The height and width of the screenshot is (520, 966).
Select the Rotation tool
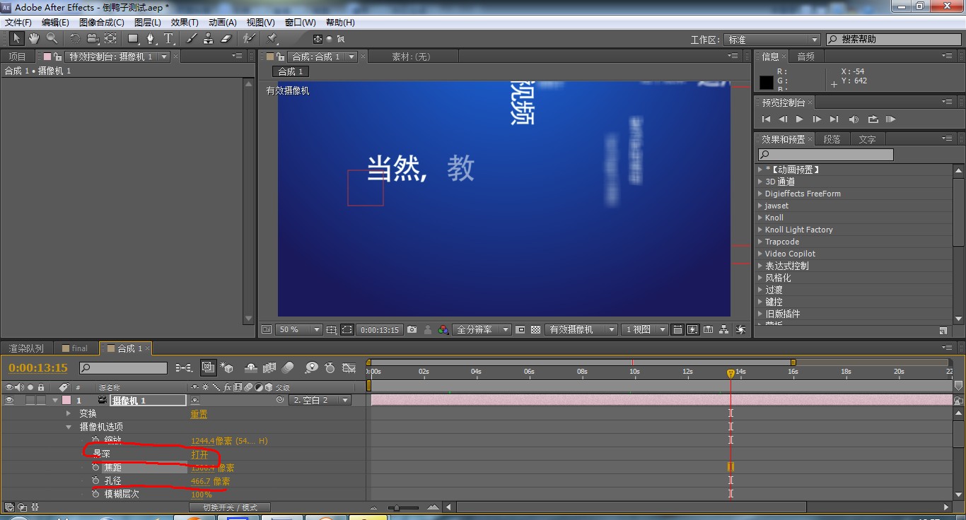[x=75, y=38]
